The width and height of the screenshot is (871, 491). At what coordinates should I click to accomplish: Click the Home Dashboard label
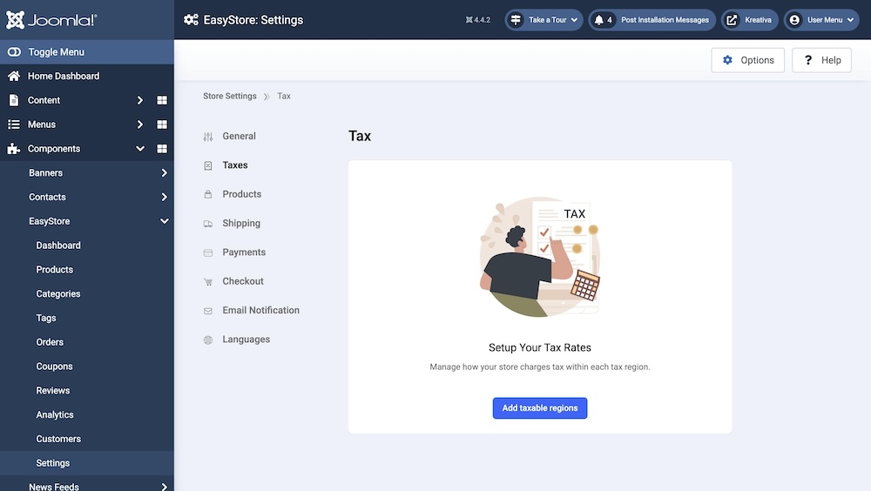(64, 76)
